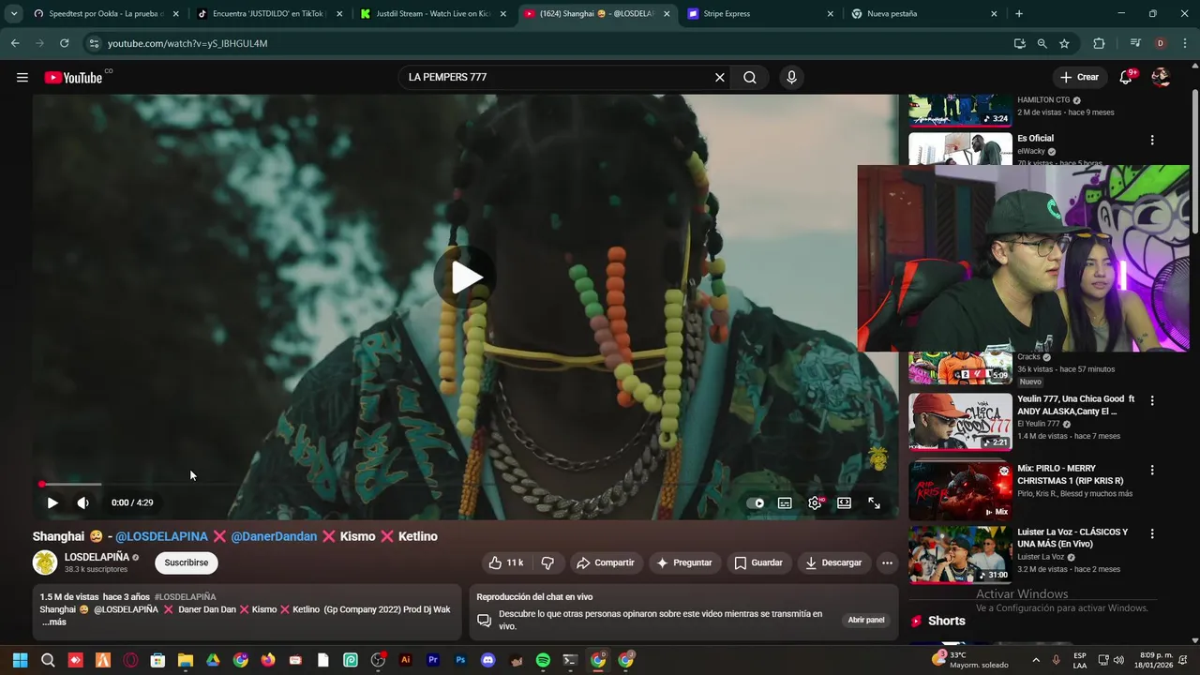This screenshot has height=675, width=1200.
Task: Open options for Yeulin 777 video
Action: tap(1152, 400)
